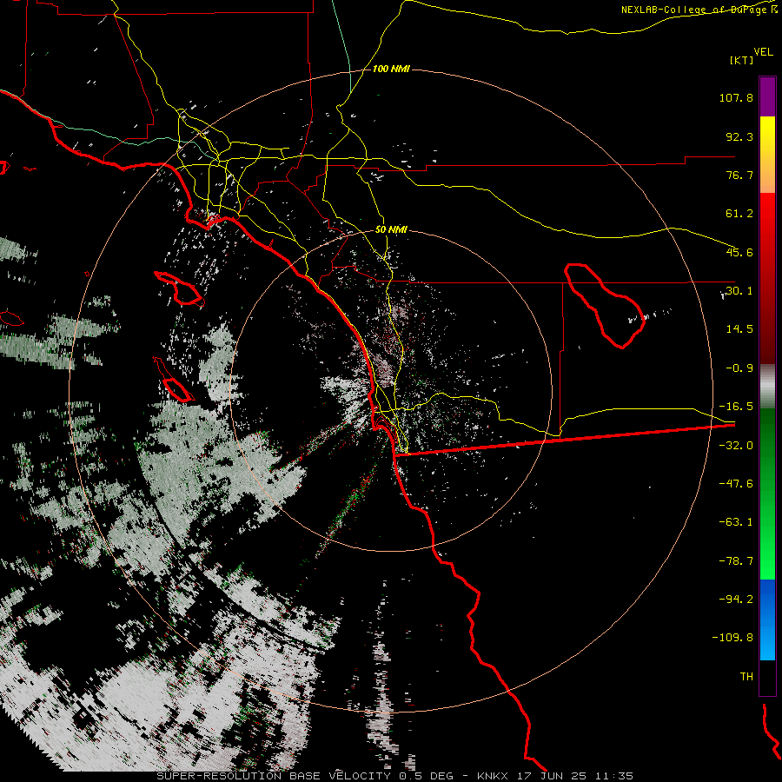Select the -16.5 legend value
782x782 pixels.
click(x=736, y=406)
